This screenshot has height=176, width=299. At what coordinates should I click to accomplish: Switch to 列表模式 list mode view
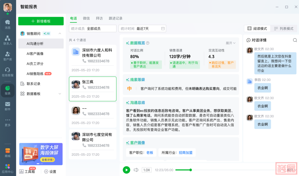point(283,29)
